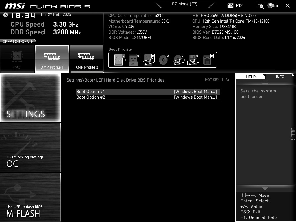Take a screenshot with the F12 camera icon
The height and width of the screenshot is (222, 296).
pos(230,5)
